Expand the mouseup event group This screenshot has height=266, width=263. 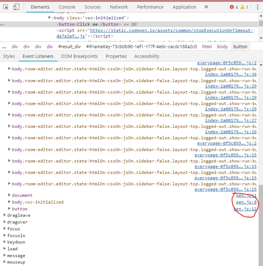(x=5, y=262)
